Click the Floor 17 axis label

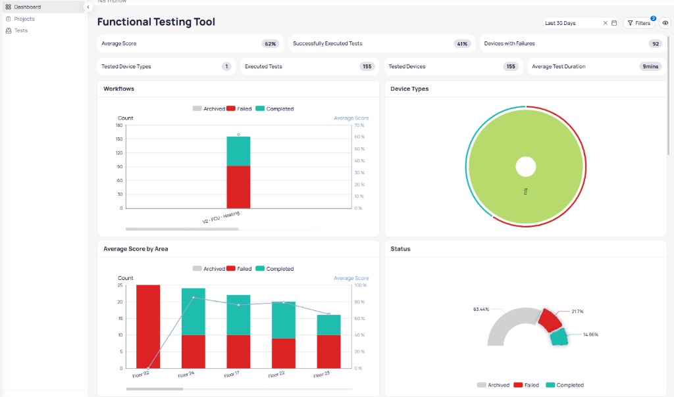[x=231, y=374]
